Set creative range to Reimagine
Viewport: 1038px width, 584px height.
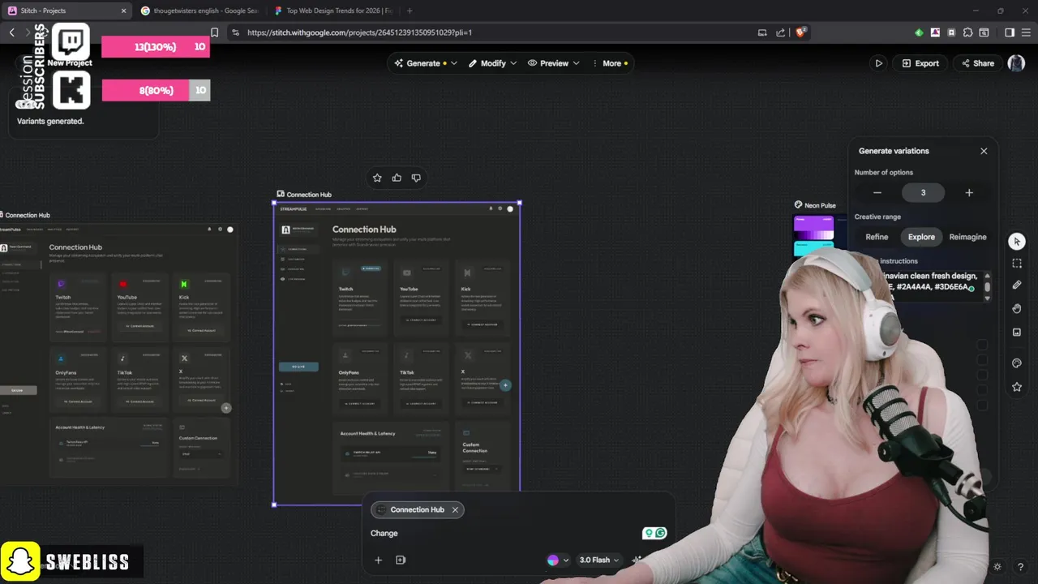pos(967,237)
